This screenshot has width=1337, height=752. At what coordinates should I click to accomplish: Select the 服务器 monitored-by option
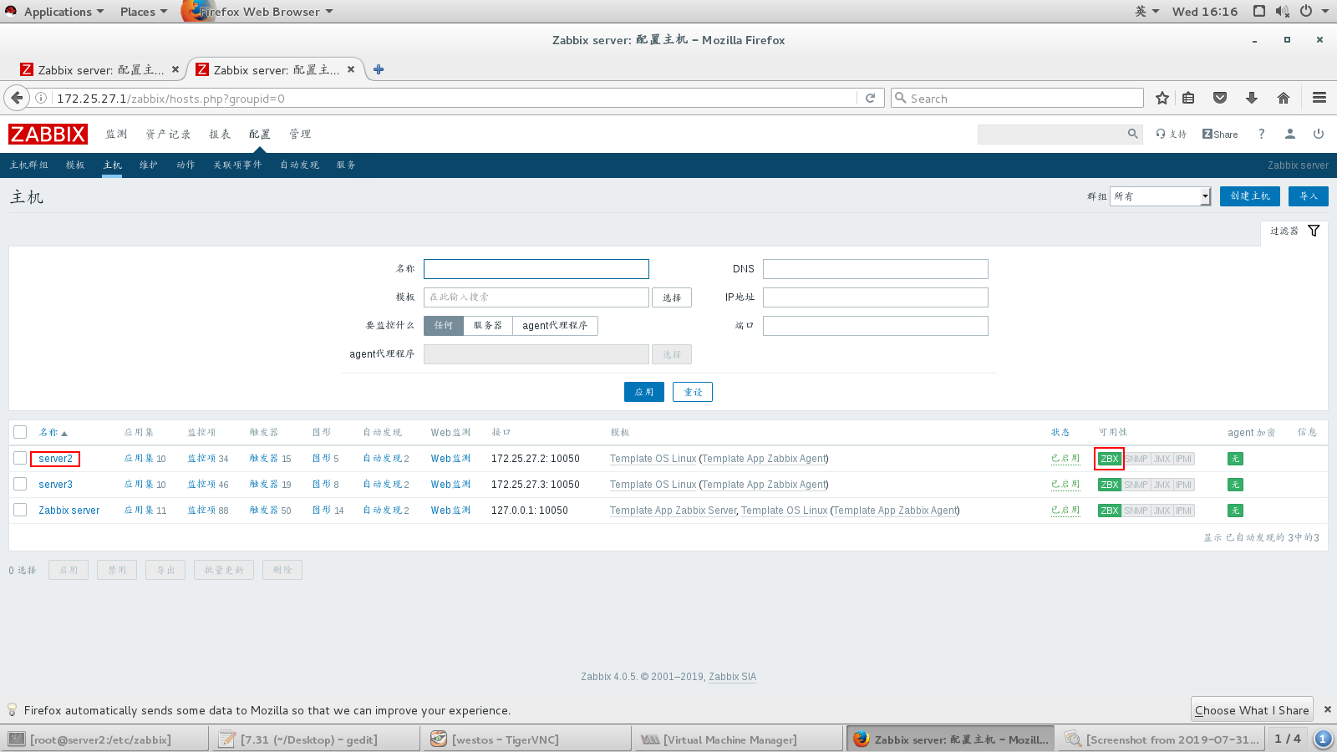click(x=487, y=325)
